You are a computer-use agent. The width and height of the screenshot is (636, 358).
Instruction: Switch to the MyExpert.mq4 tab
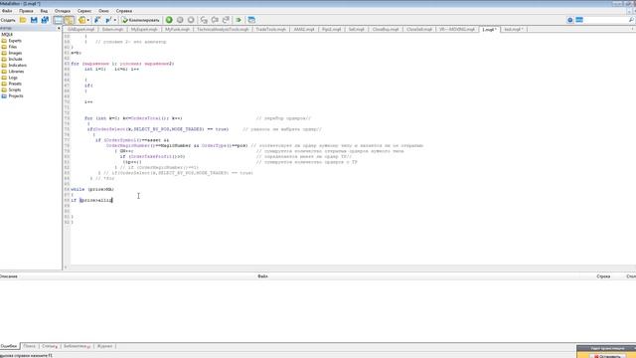point(144,30)
